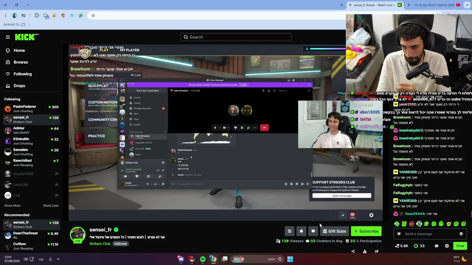Click Show Less under Following
The height and width of the screenshot is (265, 472).
tap(51, 206)
